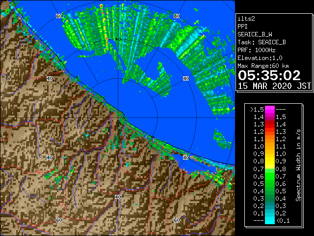Click the radar origin at the crosshair center
Viewport: 314px width, 236px height.
118,118
